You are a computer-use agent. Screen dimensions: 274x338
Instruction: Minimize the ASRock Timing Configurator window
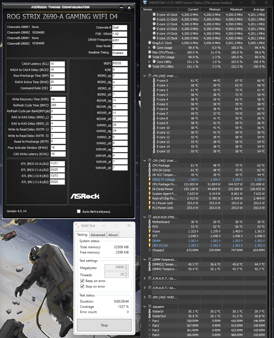pos(121,7)
